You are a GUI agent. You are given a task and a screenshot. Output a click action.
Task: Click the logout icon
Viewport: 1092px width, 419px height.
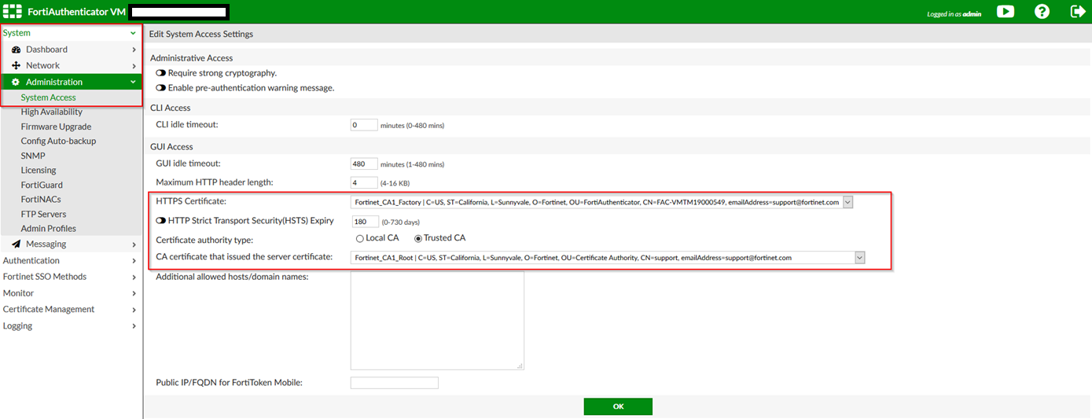coord(1078,12)
